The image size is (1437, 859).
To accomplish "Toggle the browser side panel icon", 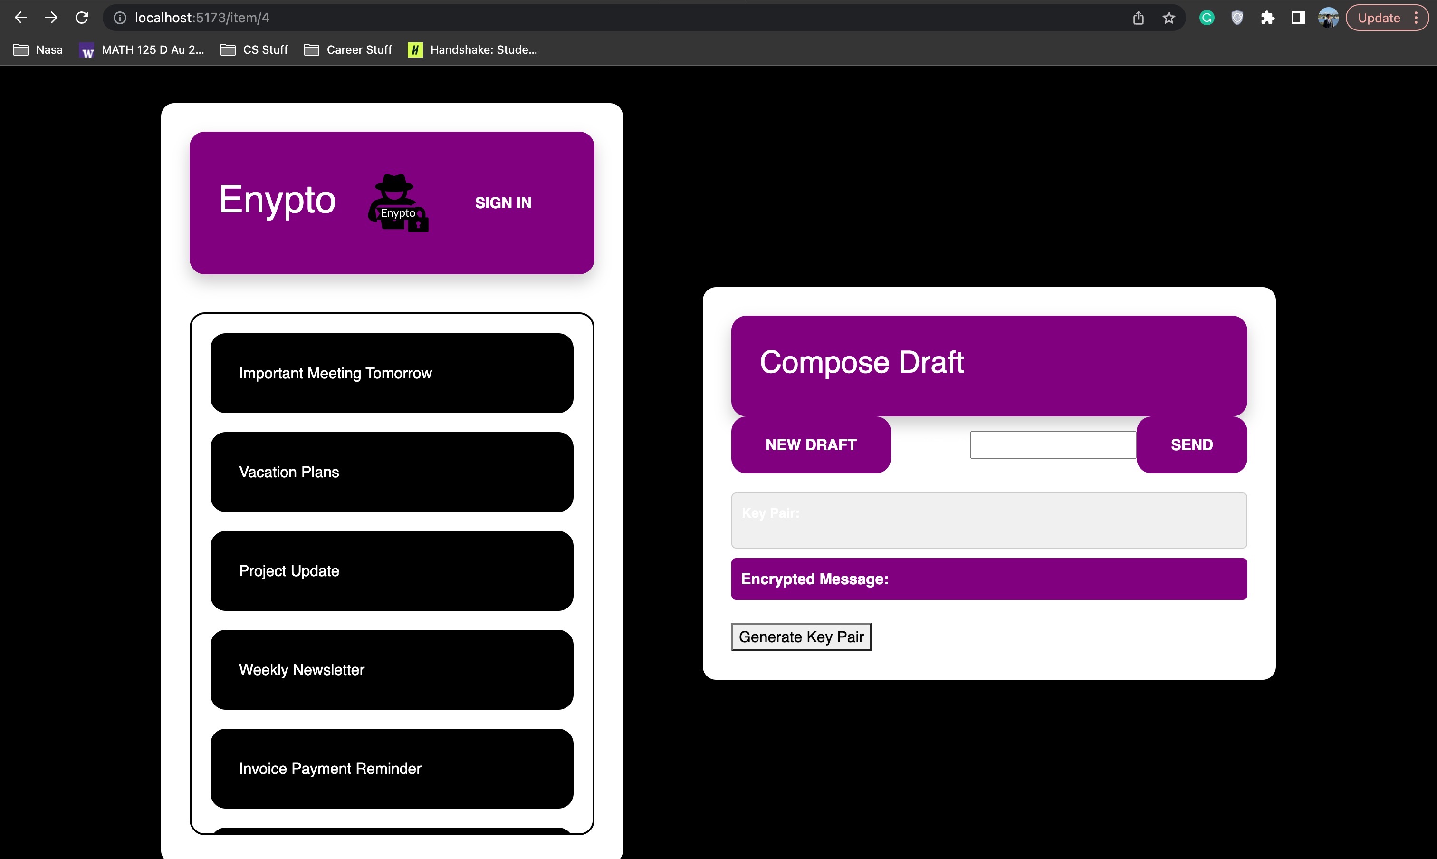I will (1298, 18).
